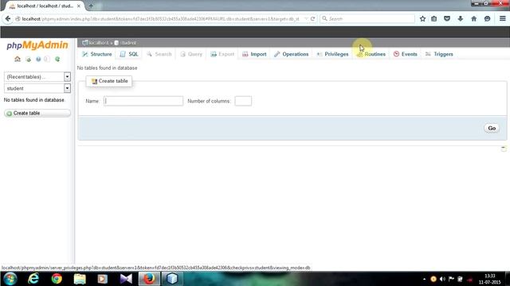Open File Explorer from taskbar

coord(80,279)
